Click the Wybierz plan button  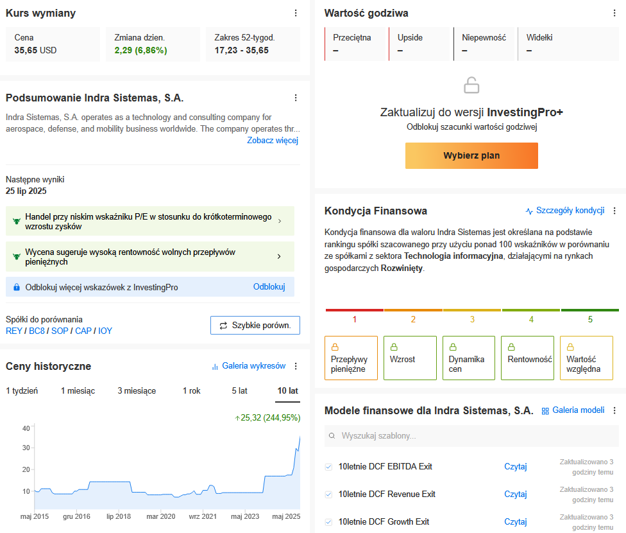pyautogui.click(x=471, y=155)
